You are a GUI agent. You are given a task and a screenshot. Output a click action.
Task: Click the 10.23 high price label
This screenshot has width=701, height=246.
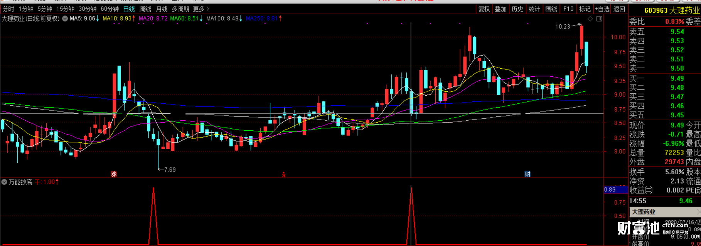[563, 27]
